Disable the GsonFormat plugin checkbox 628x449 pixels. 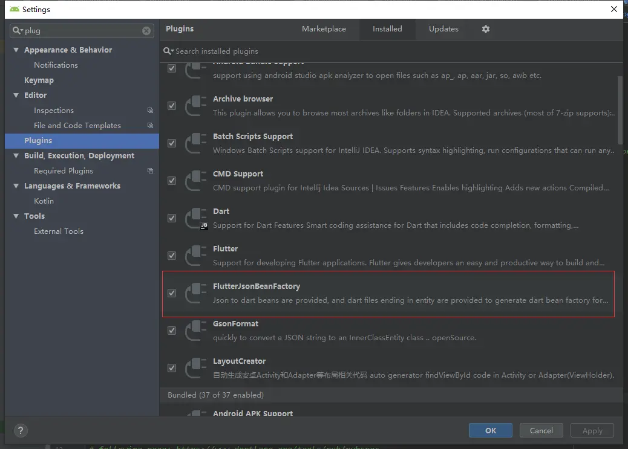click(172, 331)
